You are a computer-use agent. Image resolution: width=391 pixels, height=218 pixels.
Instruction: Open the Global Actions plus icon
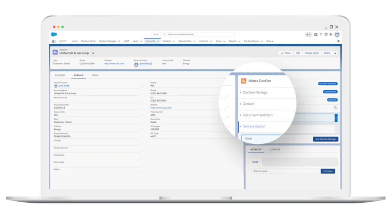coord(316,35)
